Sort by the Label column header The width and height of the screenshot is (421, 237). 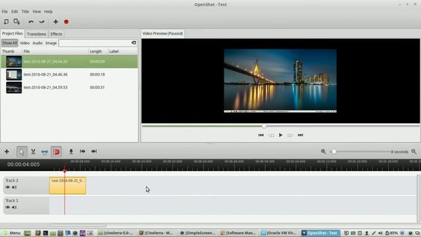tap(123, 51)
